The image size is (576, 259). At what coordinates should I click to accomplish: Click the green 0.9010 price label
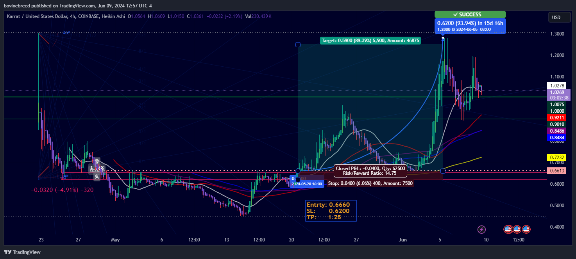coord(557,124)
